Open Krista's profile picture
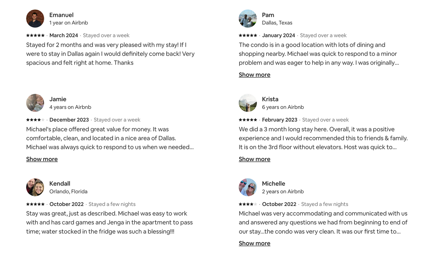 (x=248, y=103)
